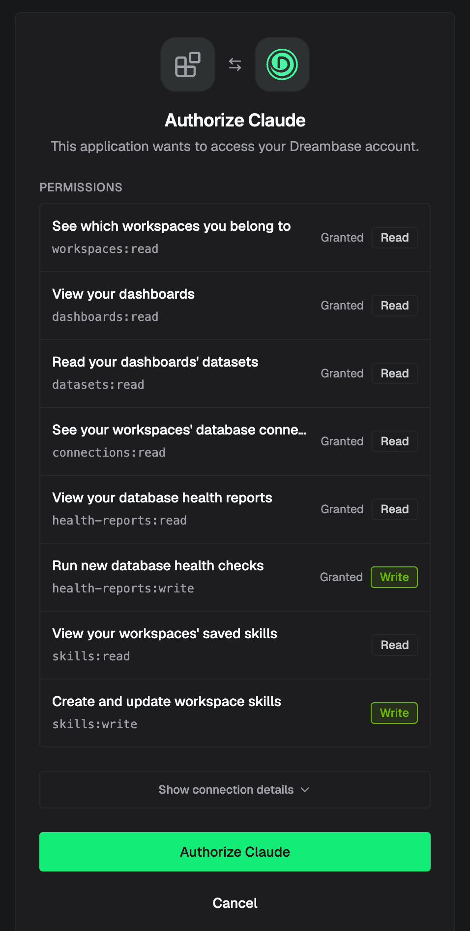
Task: Click the swap arrows between app icons
Action: pos(235,64)
